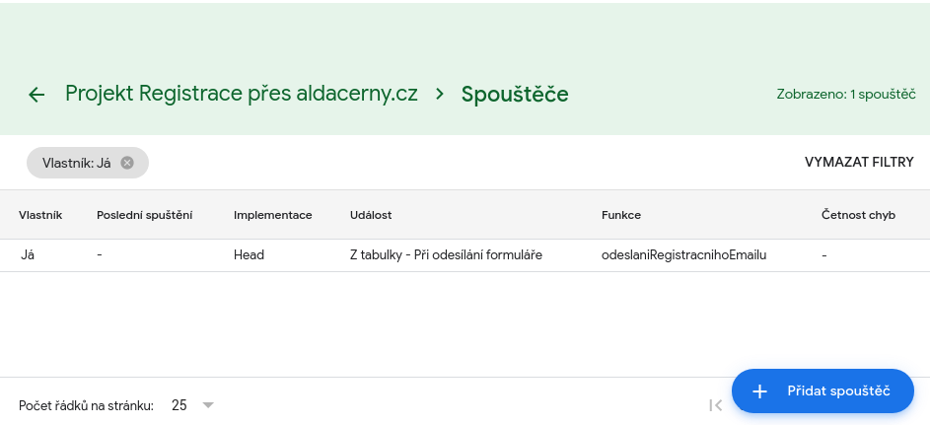This screenshot has height=425, width=930.
Task: Click the breadcrumb chevron before Spouštěče
Action: pos(440,94)
